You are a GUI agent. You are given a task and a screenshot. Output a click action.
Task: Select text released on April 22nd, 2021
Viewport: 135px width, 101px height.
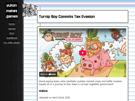click(x=54, y=98)
